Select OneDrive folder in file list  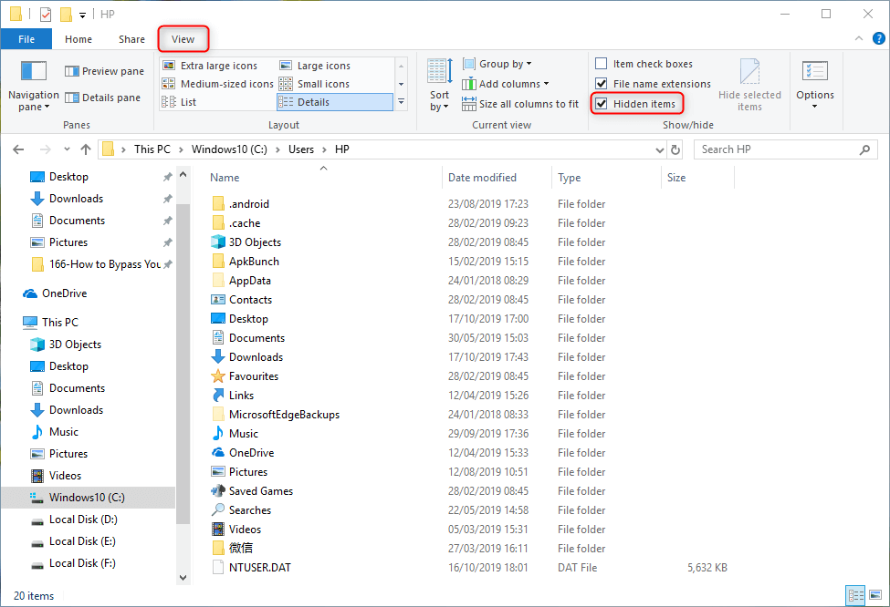(243, 453)
